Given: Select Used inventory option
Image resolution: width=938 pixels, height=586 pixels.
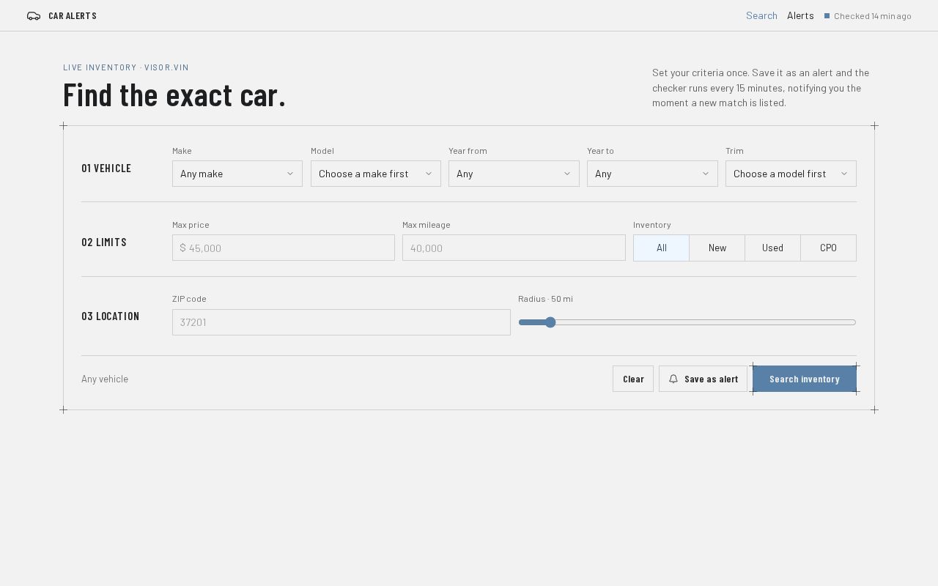Looking at the screenshot, I should click(x=772, y=248).
